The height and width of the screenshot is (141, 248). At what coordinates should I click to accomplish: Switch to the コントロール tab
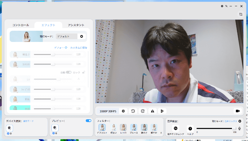20,25
